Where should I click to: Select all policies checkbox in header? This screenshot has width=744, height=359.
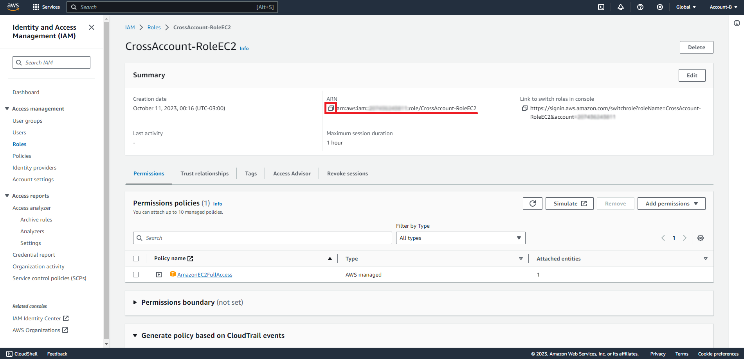[x=136, y=259]
